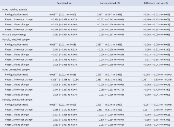
Task: Select value 0.231*** (0.131 to 0.331)
Action: [x=109, y=80]
